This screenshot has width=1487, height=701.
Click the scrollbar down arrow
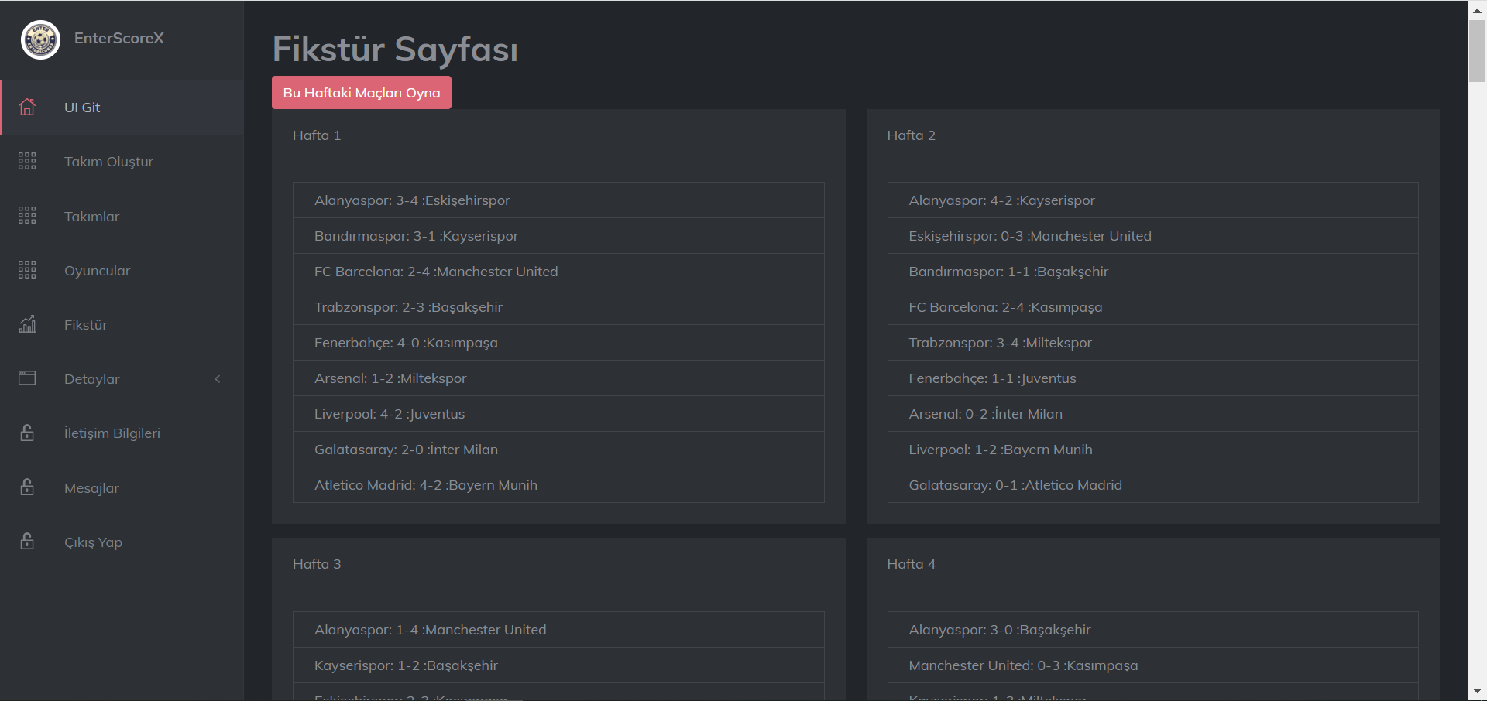point(1477,691)
